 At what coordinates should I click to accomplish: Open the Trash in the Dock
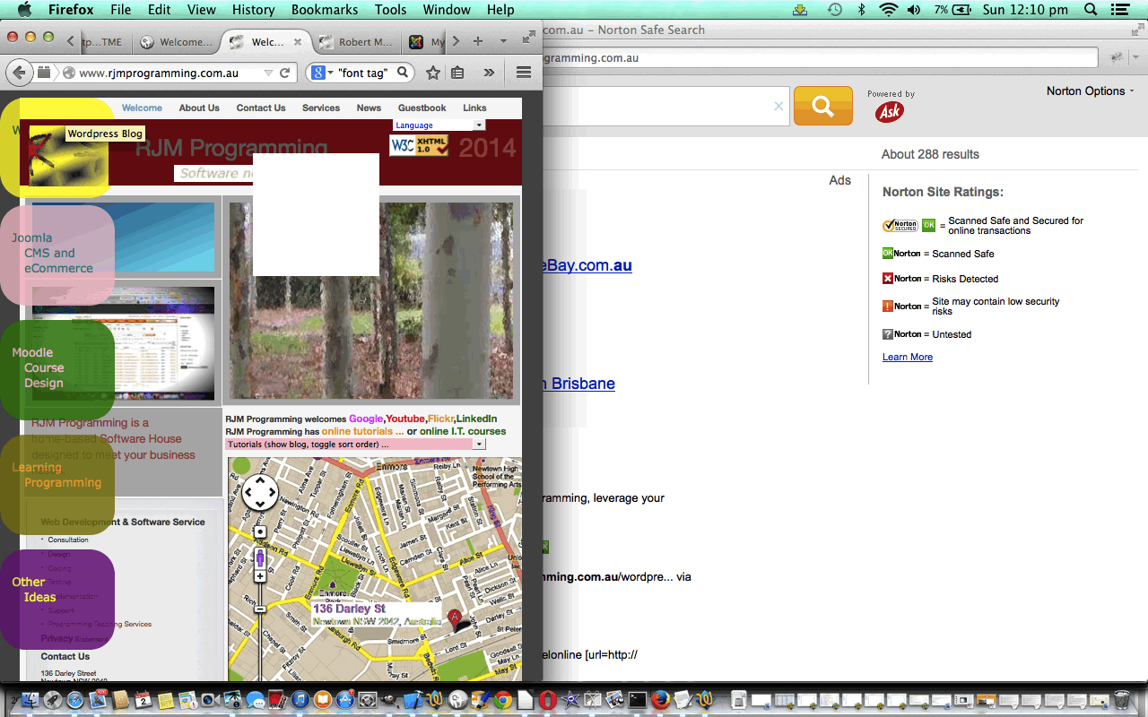coord(1121,699)
